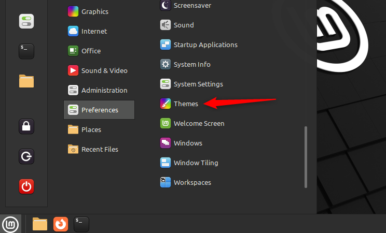Open Themes from the Preferences list
The image size is (386, 233).
pyautogui.click(x=185, y=104)
